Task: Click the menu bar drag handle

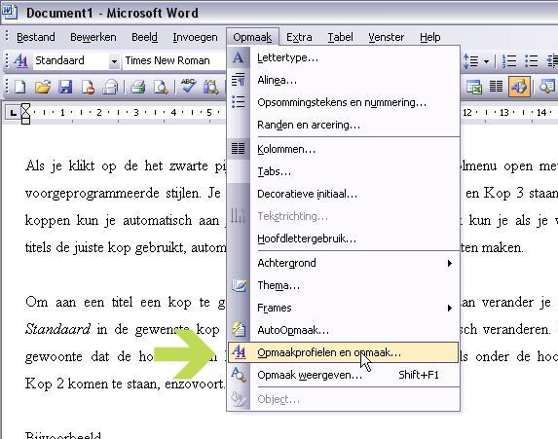Action: 7,37
